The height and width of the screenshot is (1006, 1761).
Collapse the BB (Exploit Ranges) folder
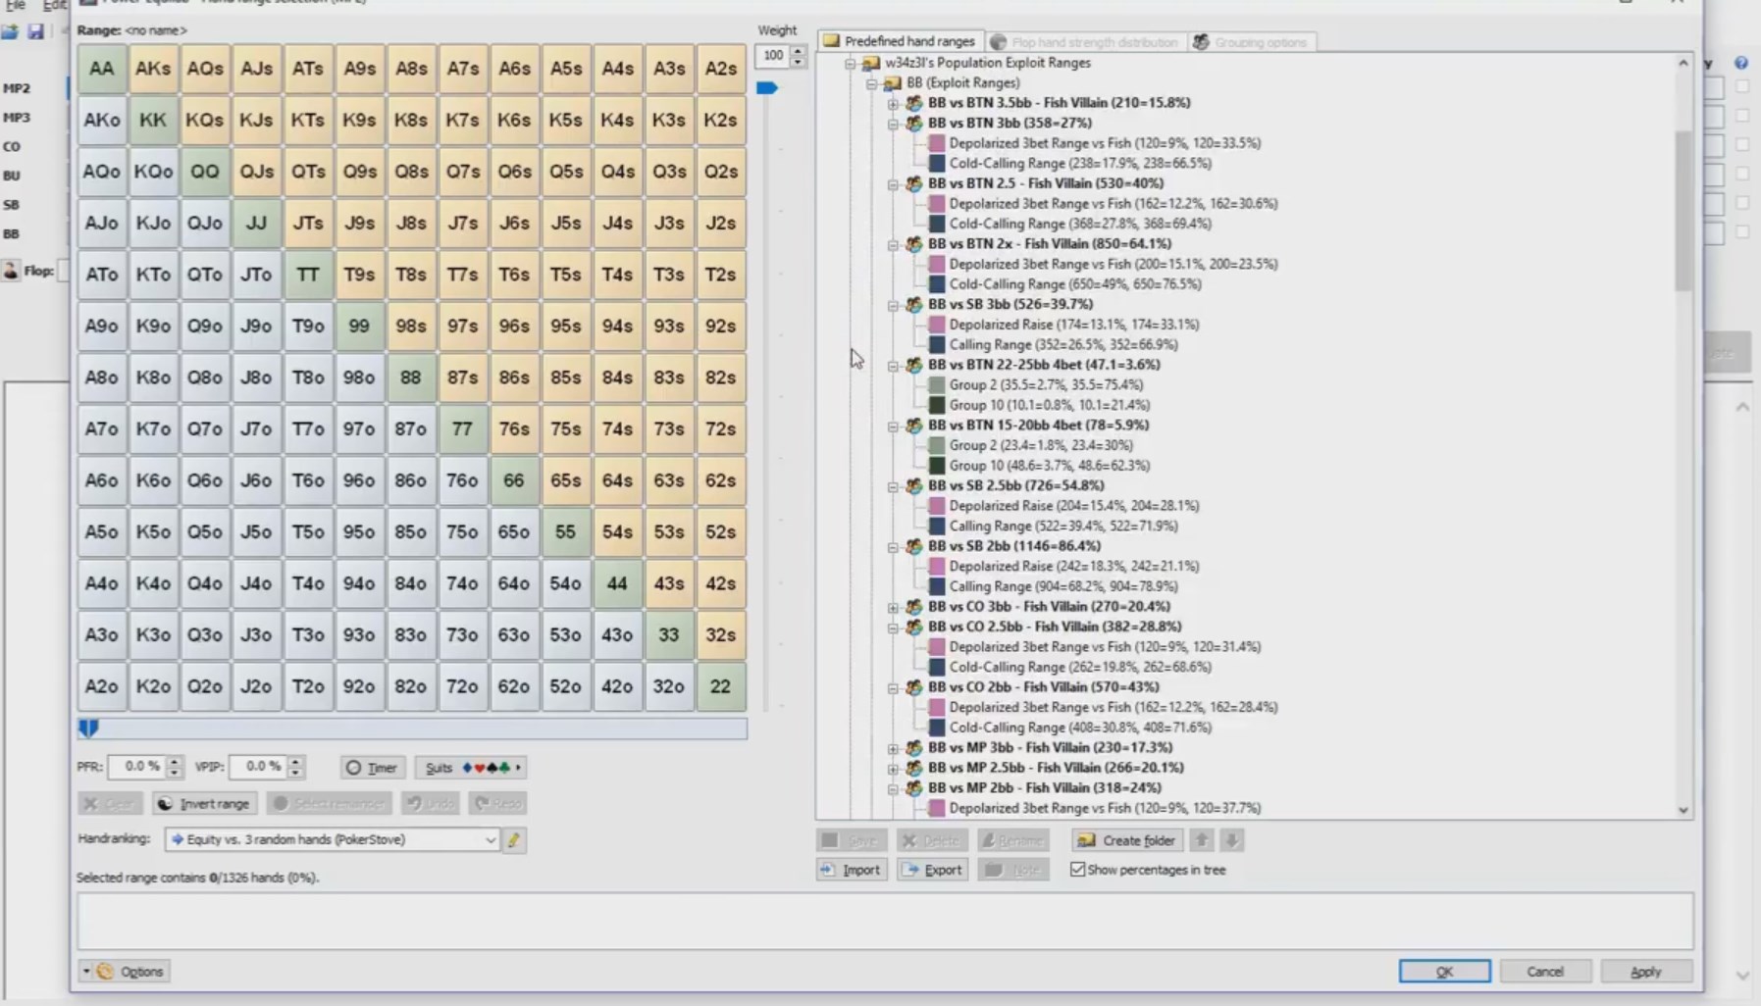click(871, 83)
